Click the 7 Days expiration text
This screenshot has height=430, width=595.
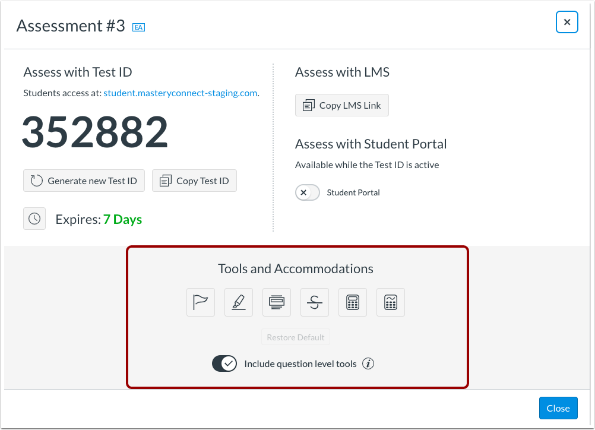[x=122, y=219]
